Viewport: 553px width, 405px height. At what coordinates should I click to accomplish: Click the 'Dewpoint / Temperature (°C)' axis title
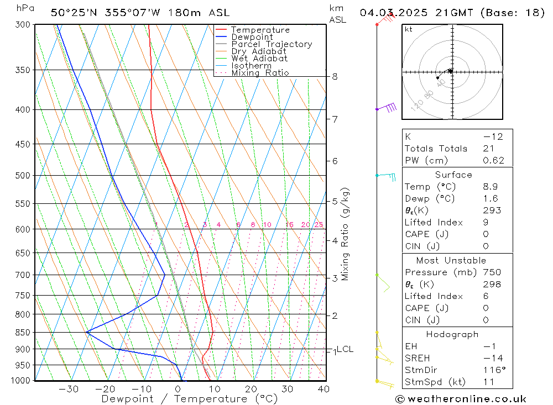[x=189, y=399]
